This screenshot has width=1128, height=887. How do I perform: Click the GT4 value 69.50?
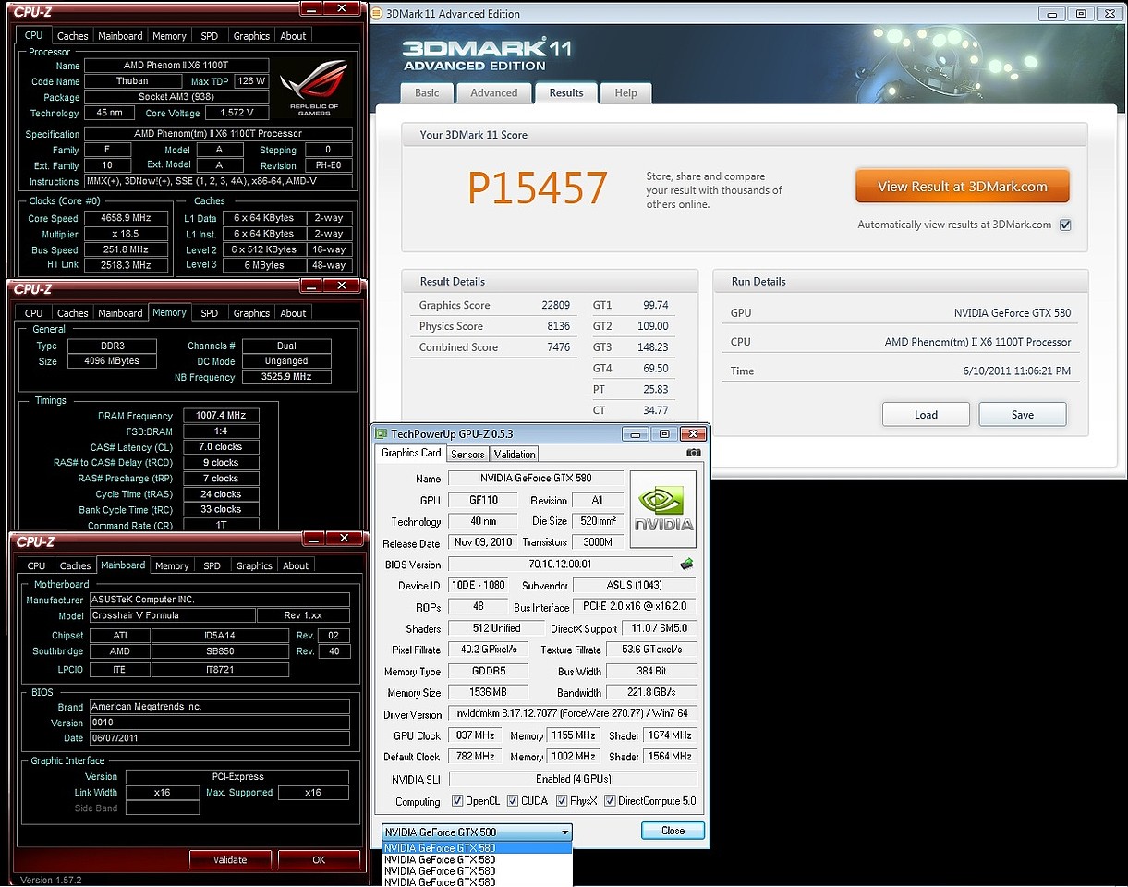655,369
